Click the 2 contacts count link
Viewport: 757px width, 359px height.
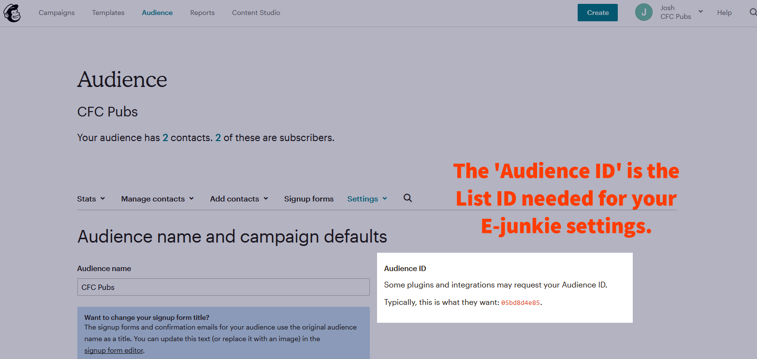coord(165,138)
